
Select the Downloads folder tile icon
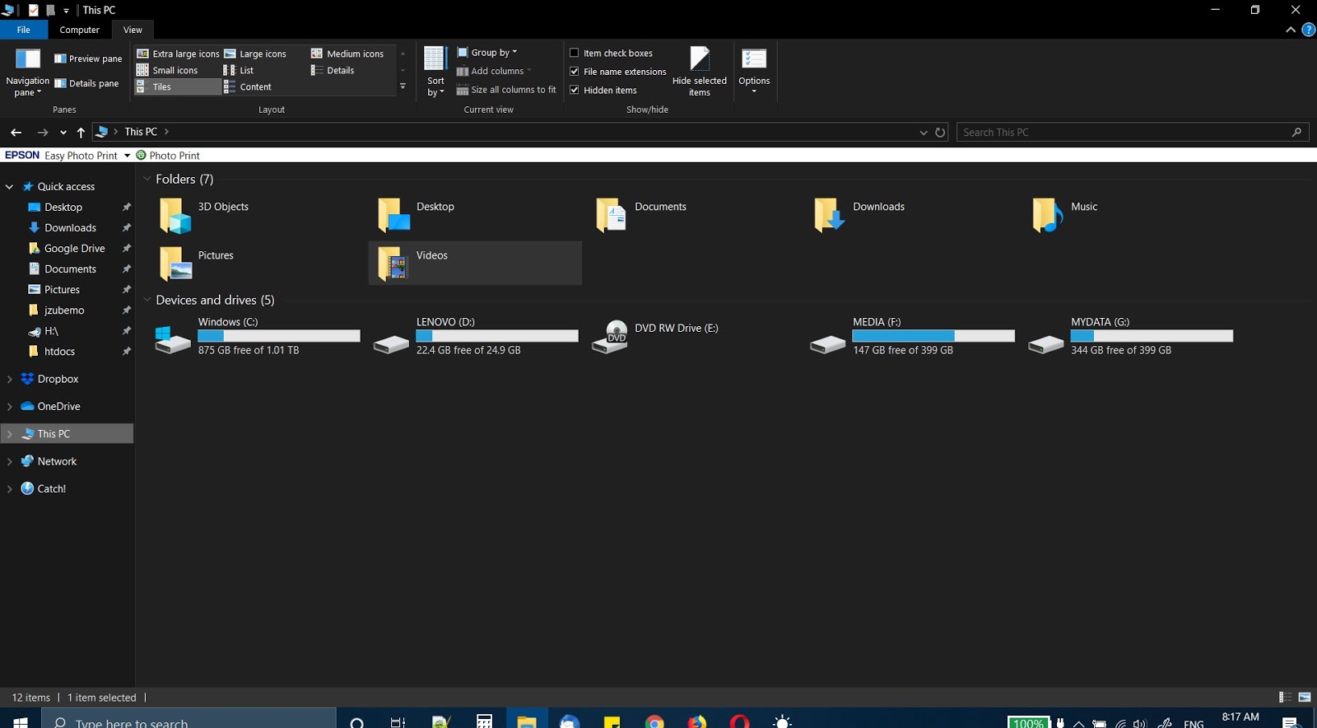coord(830,216)
